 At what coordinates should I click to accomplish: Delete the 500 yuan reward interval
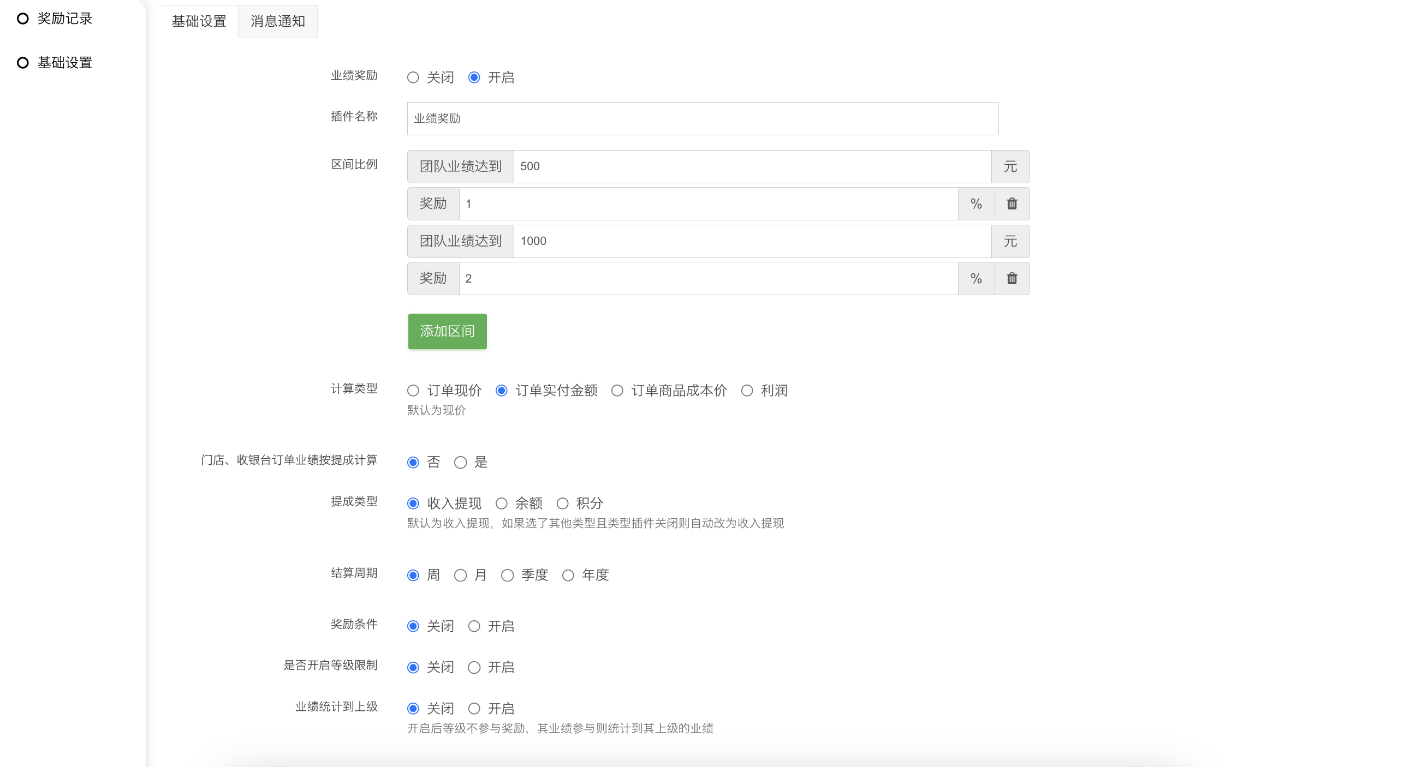(1011, 204)
